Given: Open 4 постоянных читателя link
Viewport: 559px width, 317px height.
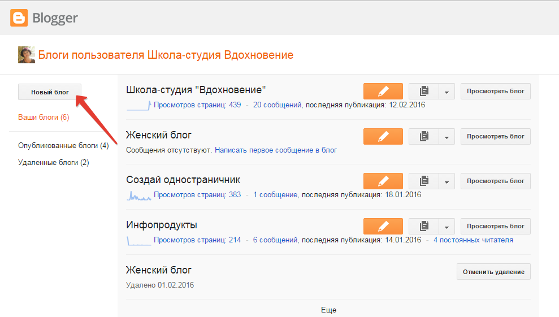Looking at the screenshot, I should pyautogui.click(x=473, y=240).
